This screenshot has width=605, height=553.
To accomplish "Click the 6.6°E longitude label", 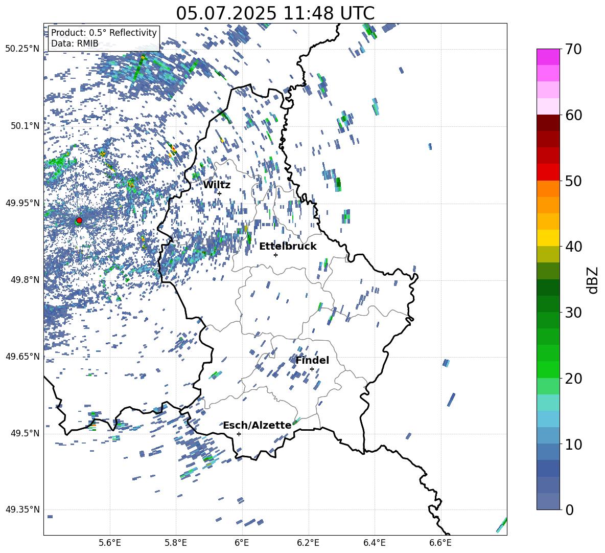I will coord(440,543).
